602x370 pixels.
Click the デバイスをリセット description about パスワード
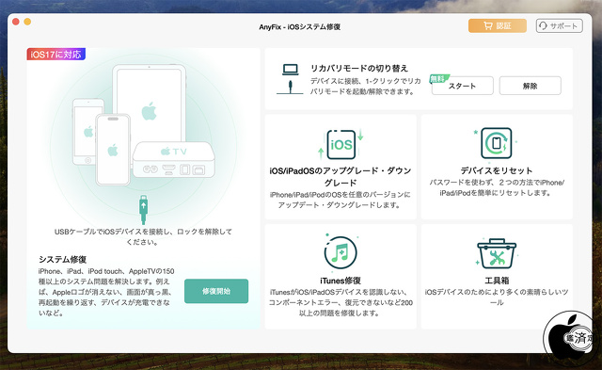(497, 187)
